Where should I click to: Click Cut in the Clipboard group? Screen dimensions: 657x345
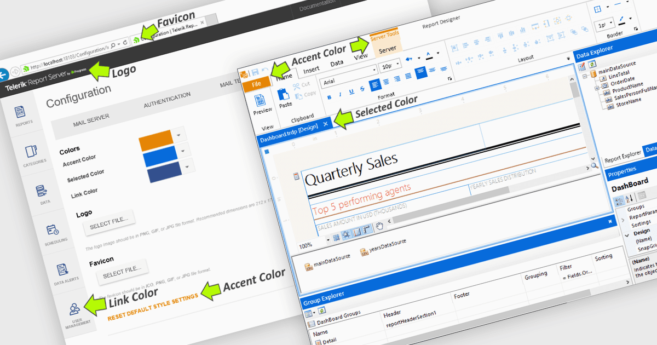(302, 85)
